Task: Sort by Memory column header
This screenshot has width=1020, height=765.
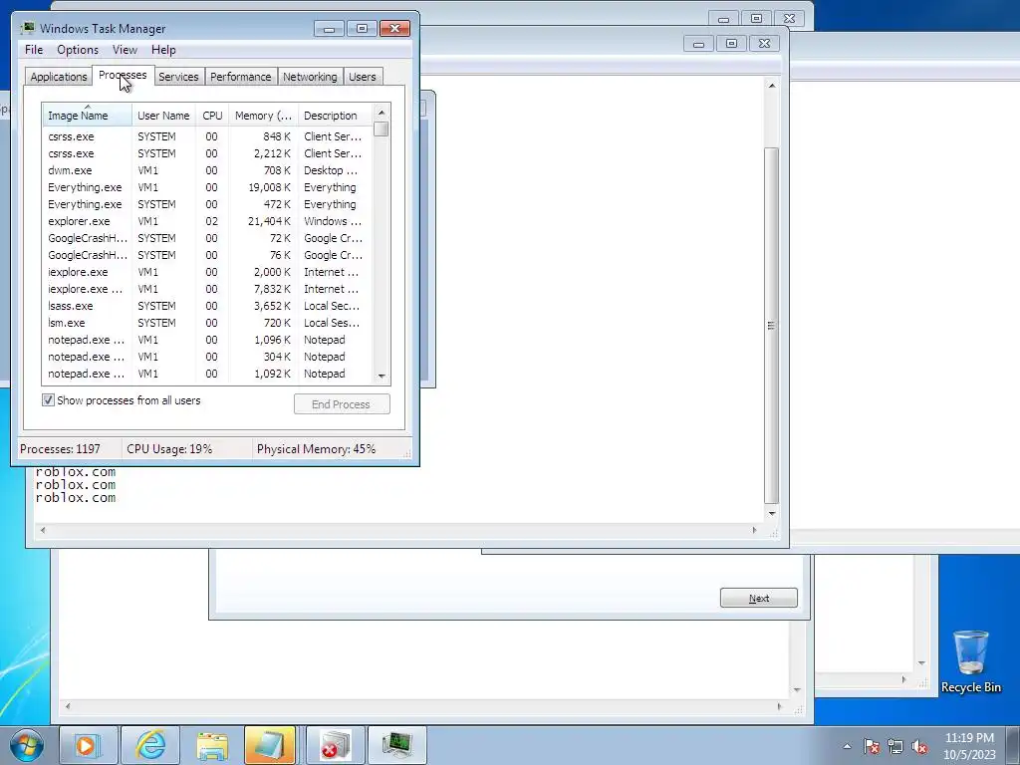Action: (263, 116)
